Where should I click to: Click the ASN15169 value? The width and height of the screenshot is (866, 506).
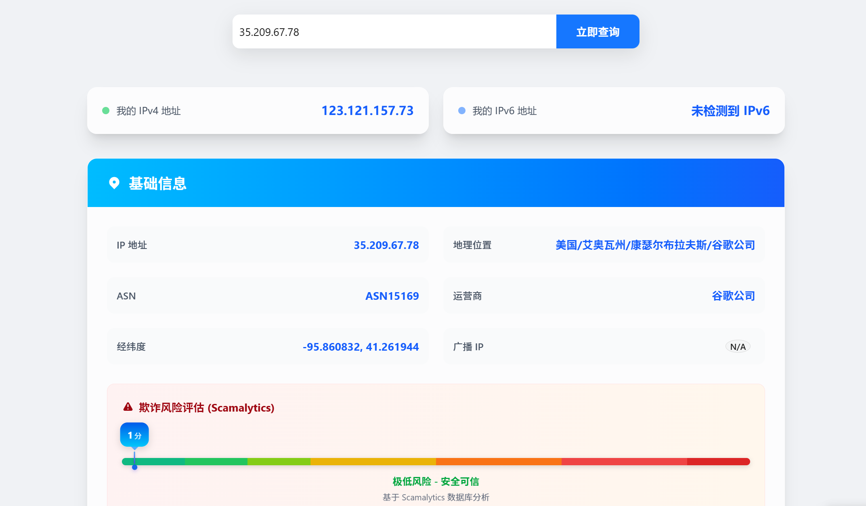point(392,296)
